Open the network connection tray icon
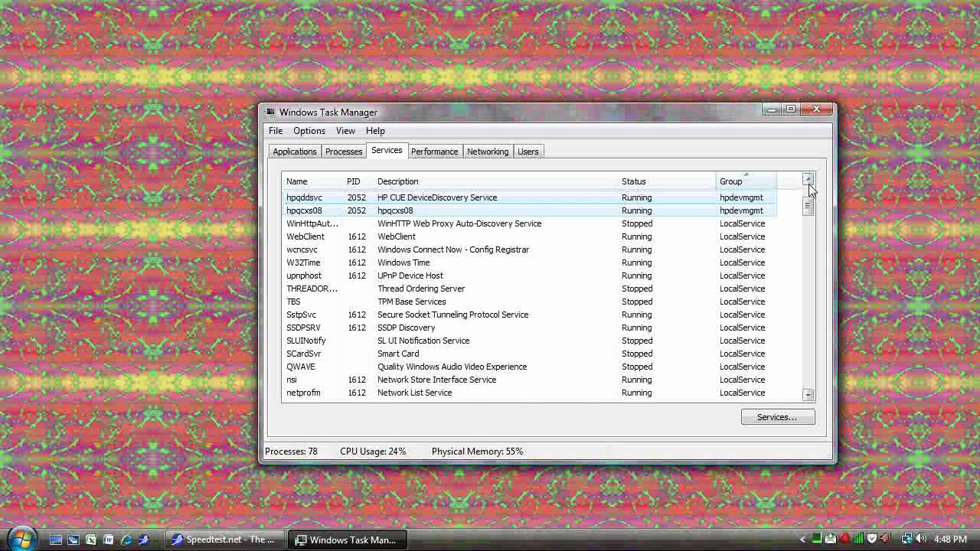 point(906,539)
